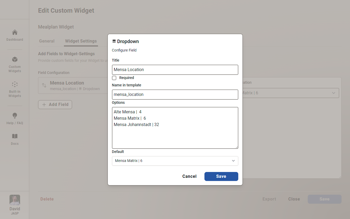Viewport: 350px width, 219px height.
Task: Click inside the Options text area
Action: click(175, 128)
